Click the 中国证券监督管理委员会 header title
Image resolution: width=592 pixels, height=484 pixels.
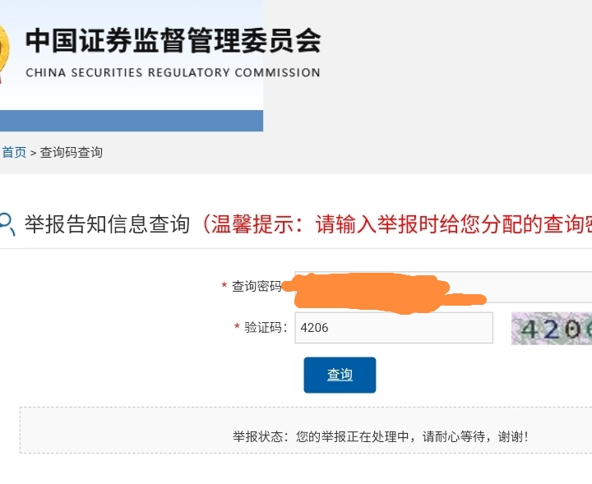point(173,40)
